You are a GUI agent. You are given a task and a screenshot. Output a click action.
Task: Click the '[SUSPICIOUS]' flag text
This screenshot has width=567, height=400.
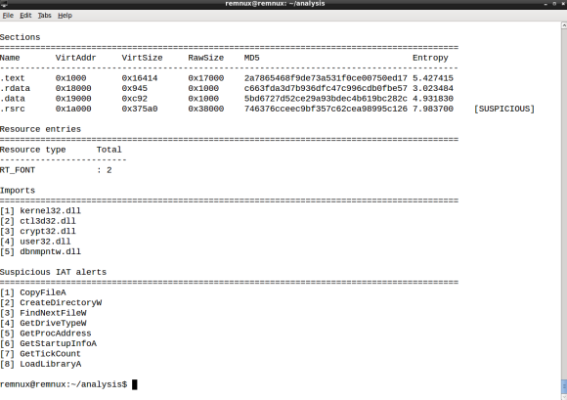pyautogui.click(x=504, y=109)
